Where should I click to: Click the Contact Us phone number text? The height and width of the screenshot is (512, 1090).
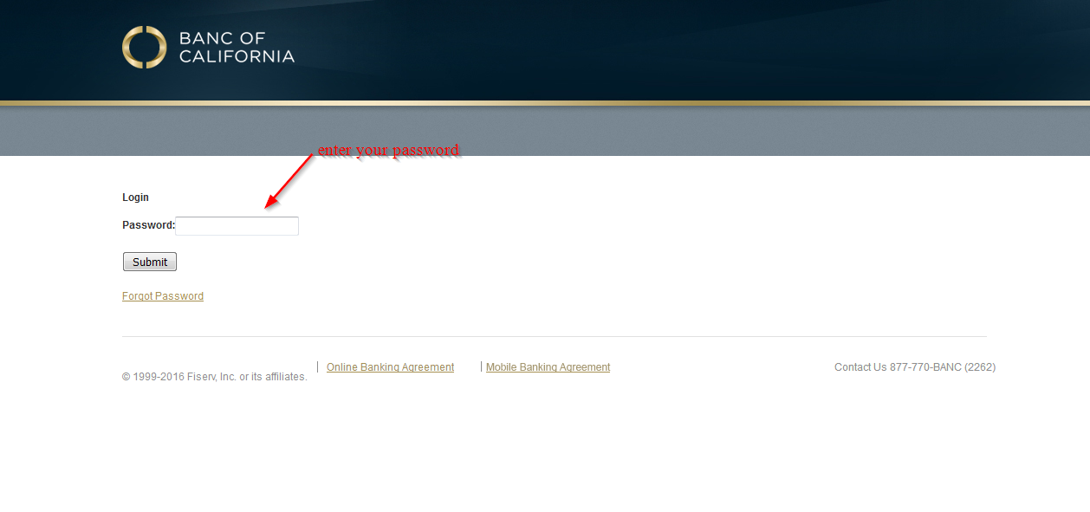(x=915, y=367)
